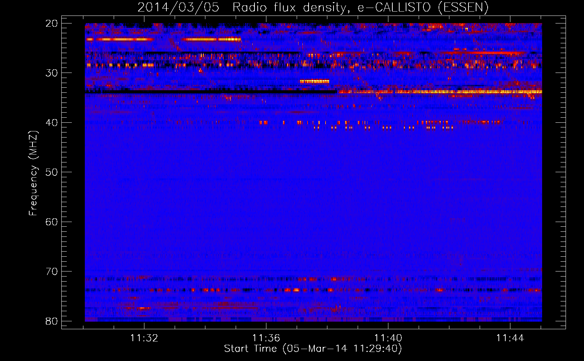Click the 11:32 time tick label
The height and width of the screenshot is (361, 584).
pos(144,338)
